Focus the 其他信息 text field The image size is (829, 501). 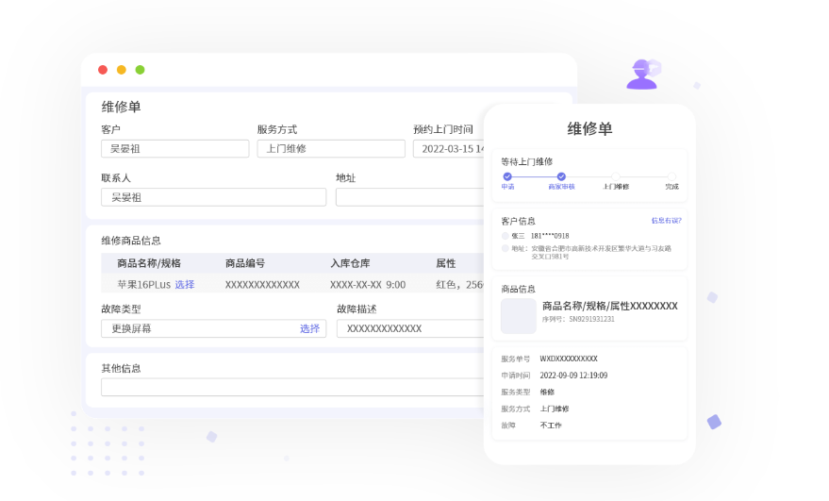pos(290,387)
